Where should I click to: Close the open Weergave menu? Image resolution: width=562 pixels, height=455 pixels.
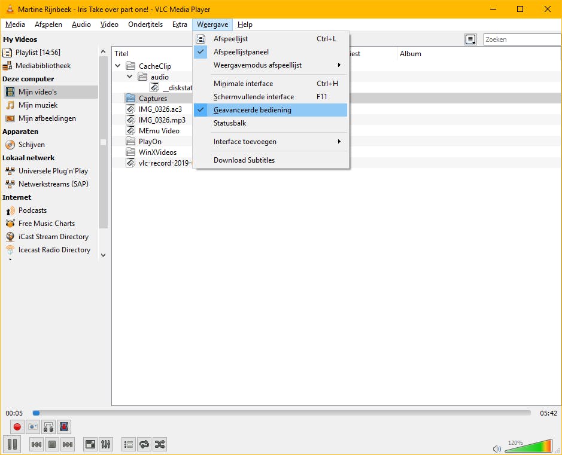point(212,25)
